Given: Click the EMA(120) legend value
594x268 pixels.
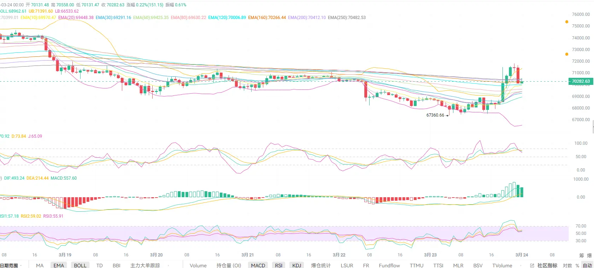Looking at the screenshot, I should [227, 18].
